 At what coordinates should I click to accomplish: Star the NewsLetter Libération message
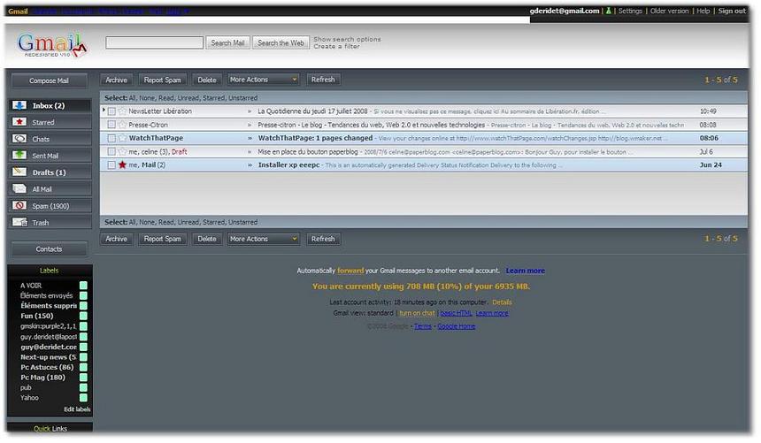(x=122, y=111)
